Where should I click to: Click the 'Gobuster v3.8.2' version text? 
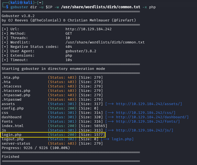18,16
